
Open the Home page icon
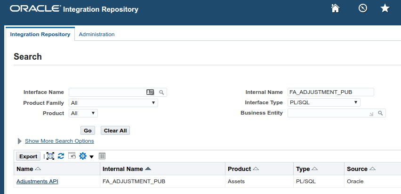coord(335,8)
